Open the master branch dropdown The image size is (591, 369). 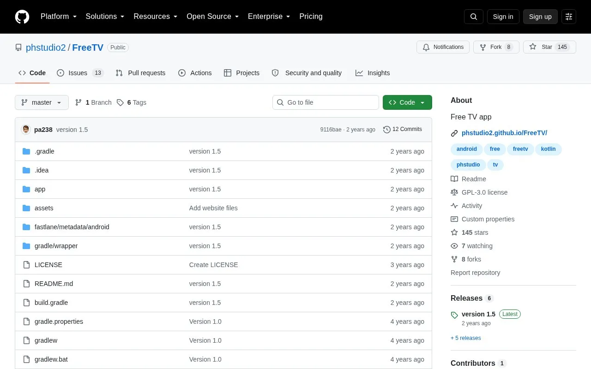pyautogui.click(x=42, y=102)
